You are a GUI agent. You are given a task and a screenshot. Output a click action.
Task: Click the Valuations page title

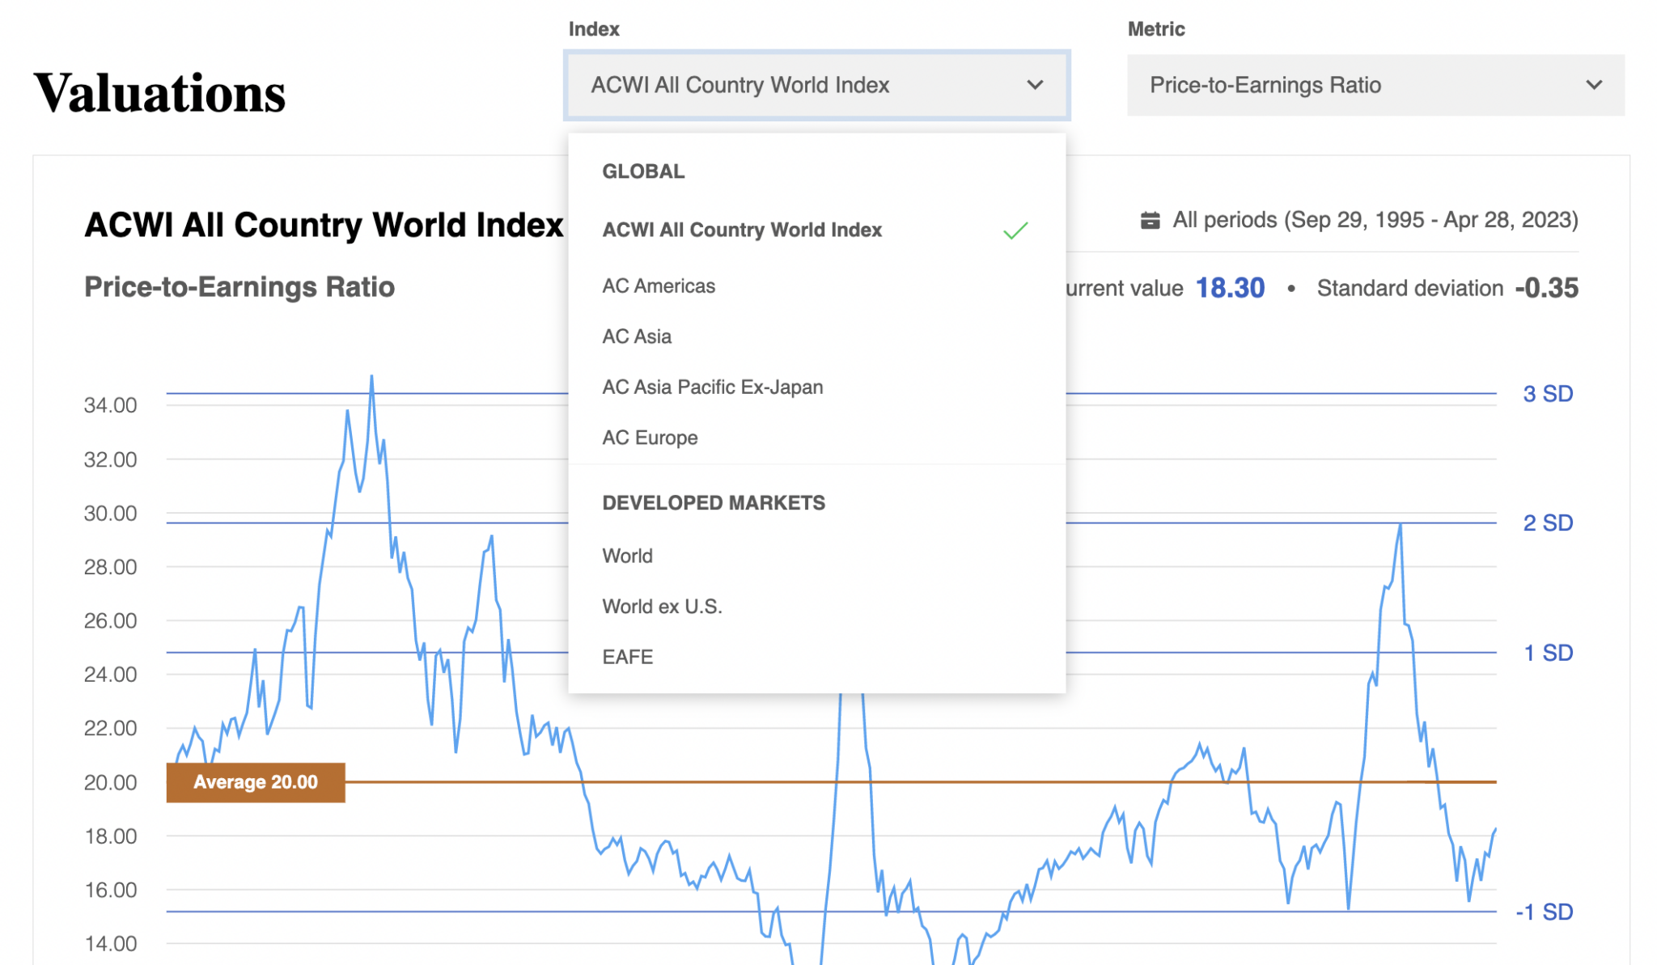point(159,91)
